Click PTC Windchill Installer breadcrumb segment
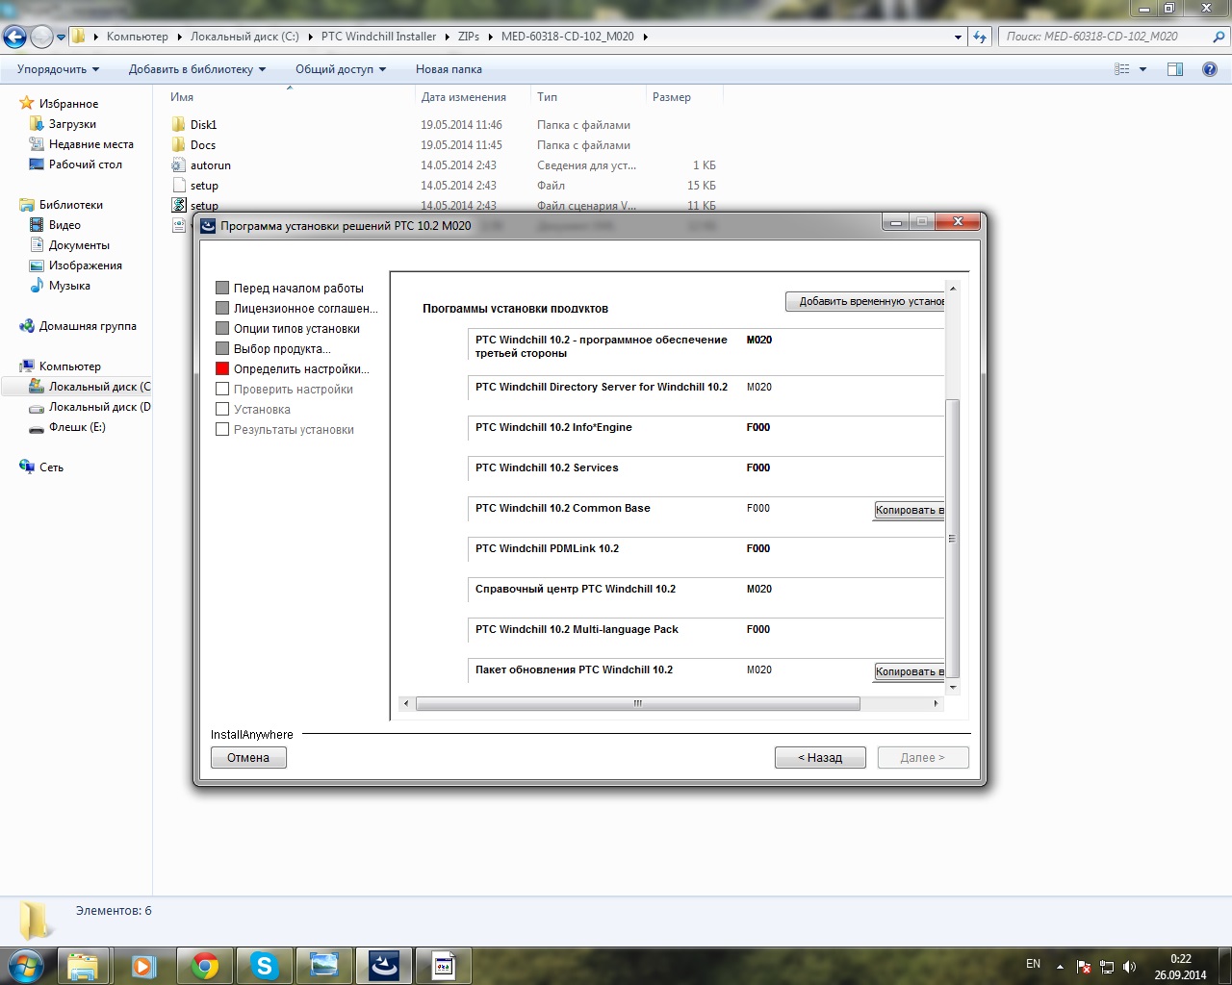 (x=378, y=37)
